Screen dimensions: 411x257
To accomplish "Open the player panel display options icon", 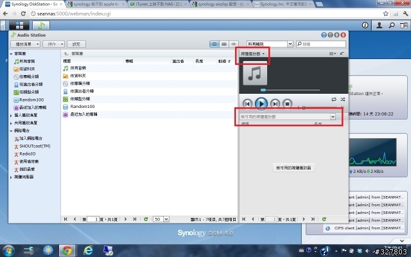I will pyautogui.click(x=333, y=53).
